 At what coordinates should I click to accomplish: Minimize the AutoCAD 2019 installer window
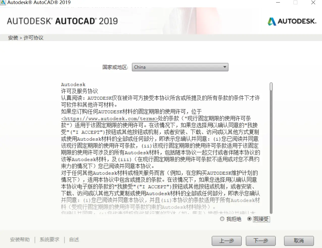278,3
